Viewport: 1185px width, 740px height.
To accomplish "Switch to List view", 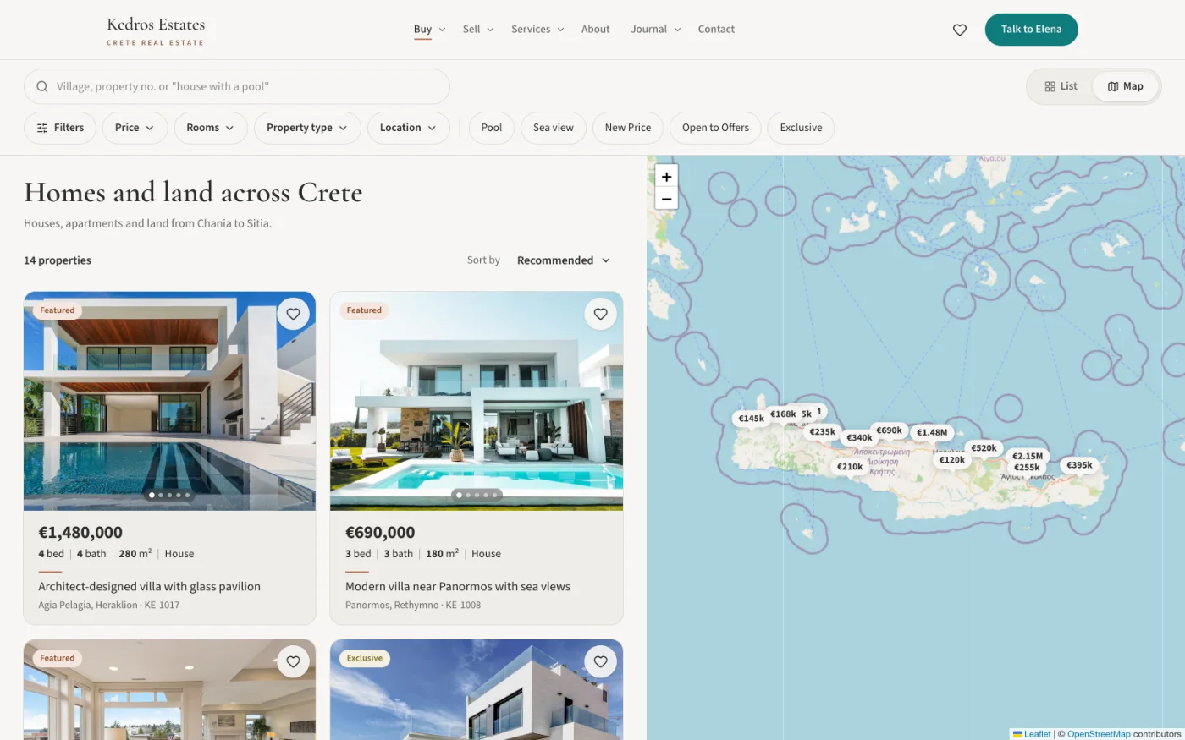I will (x=1061, y=86).
